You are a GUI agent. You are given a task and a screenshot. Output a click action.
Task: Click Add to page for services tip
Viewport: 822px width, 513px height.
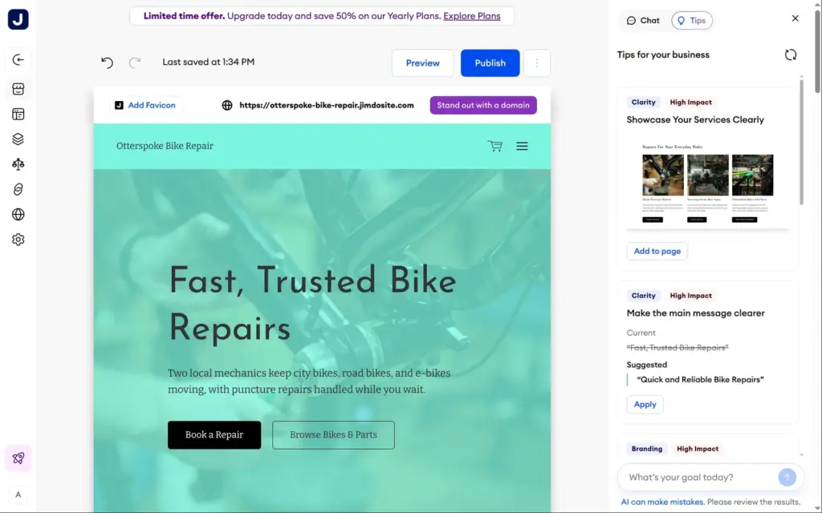[657, 251]
